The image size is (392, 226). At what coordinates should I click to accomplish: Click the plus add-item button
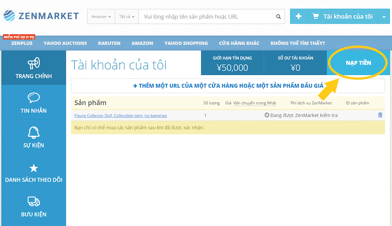point(299,17)
